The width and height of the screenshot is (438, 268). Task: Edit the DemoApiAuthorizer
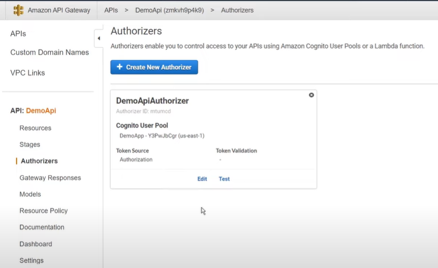pyautogui.click(x=202, y=179)
